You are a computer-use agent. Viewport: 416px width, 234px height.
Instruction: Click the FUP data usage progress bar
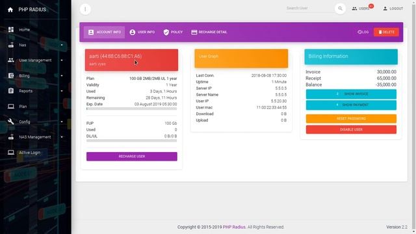[131, 140]
